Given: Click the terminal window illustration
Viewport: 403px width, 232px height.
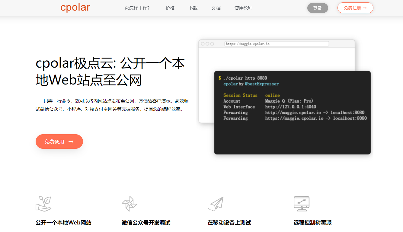Looking at the screenshot, I should click(x=292, y=113).
